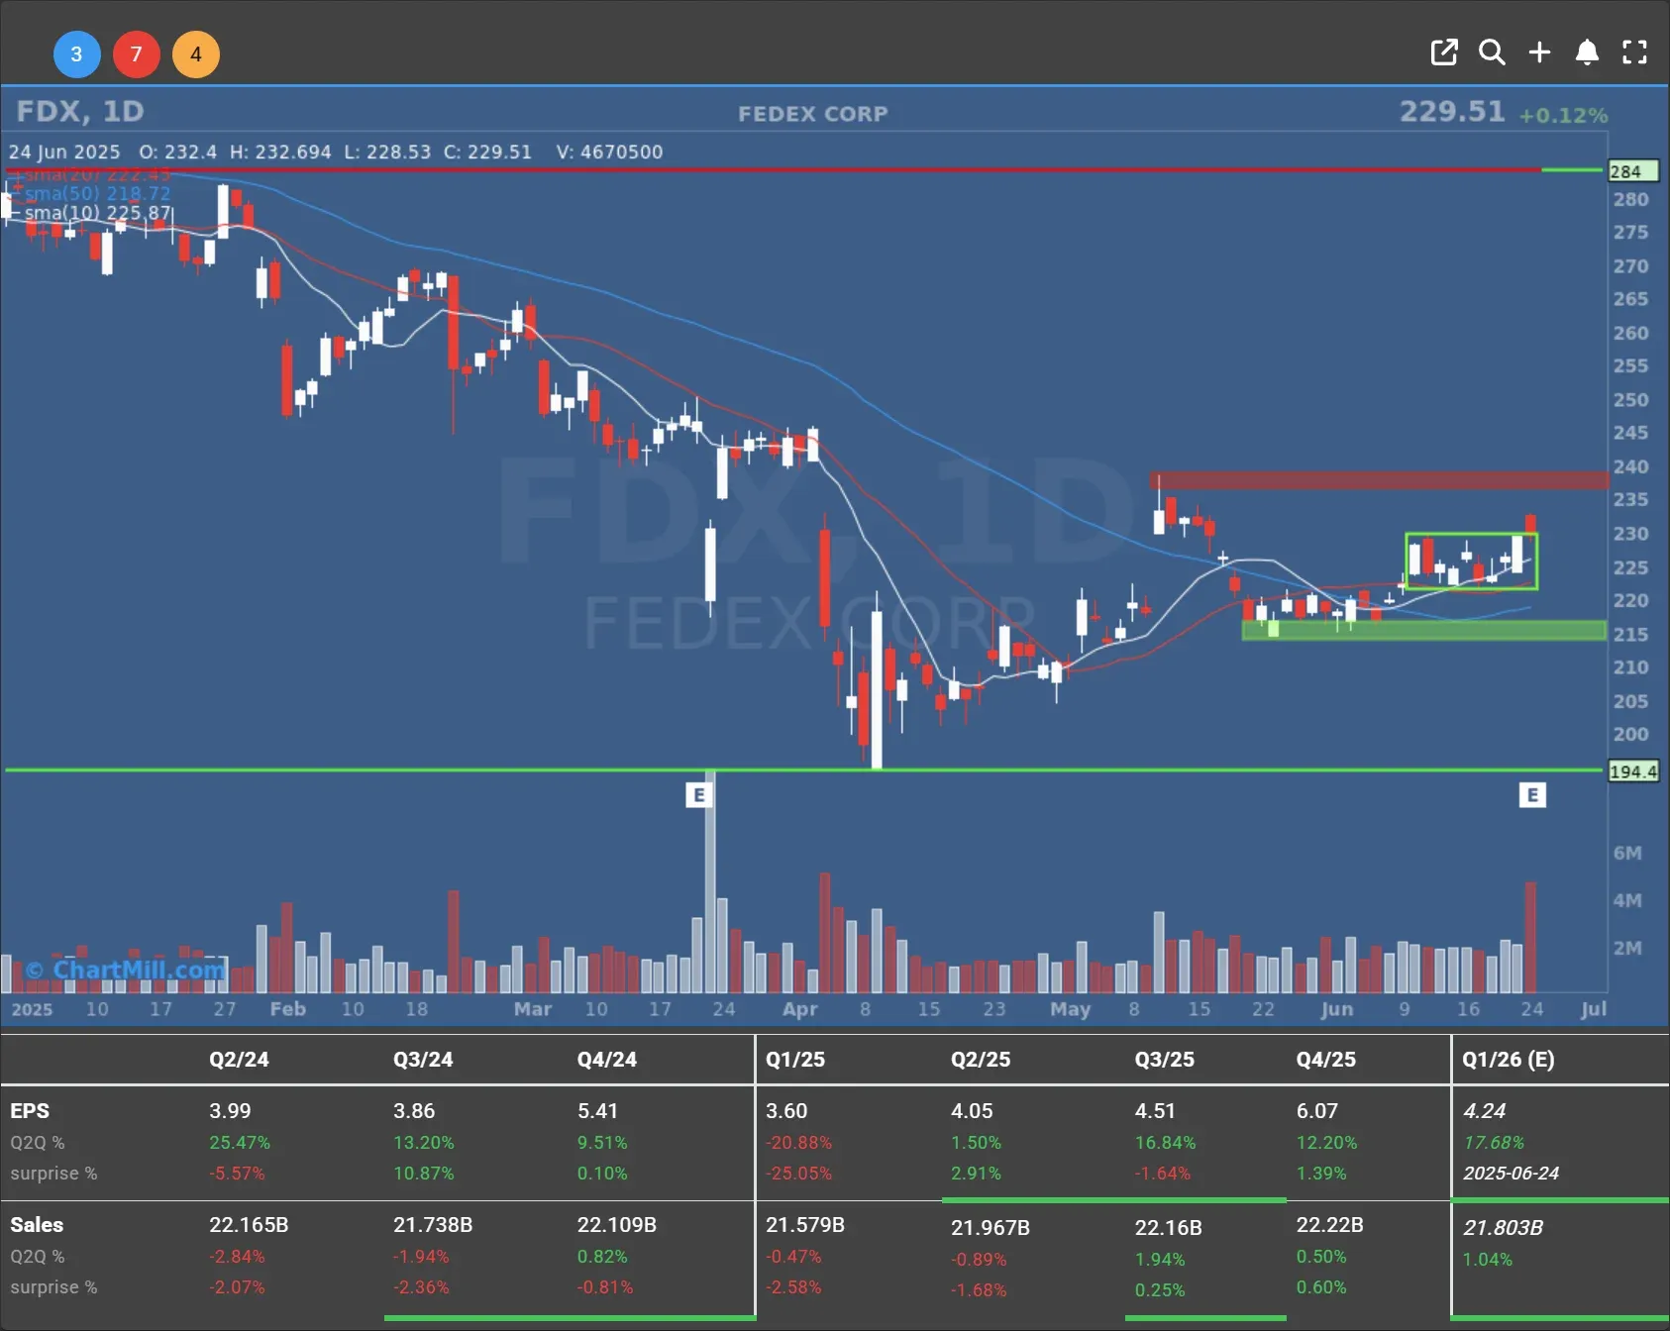Select the Q4/25 column header

1326,1060
